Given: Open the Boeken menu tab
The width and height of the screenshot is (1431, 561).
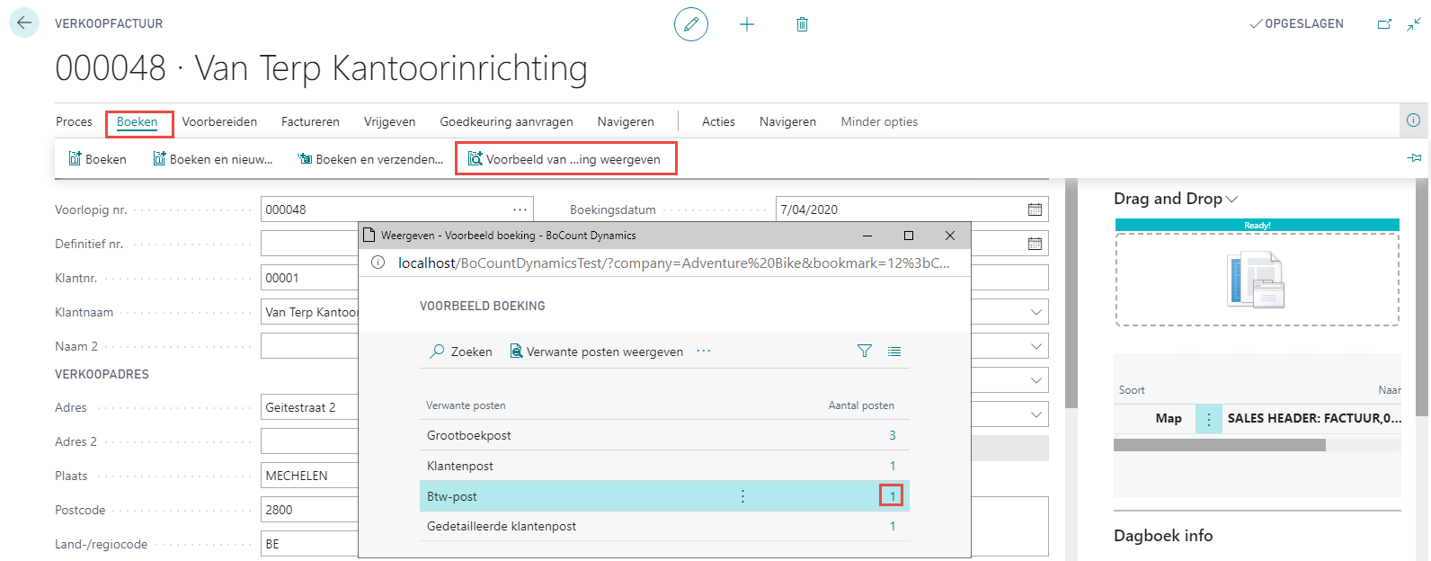Looking at the screenshot, I should coord(138,121).
